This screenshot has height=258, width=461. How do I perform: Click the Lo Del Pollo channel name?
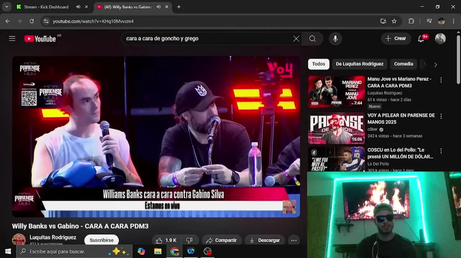tap(378, 164)
